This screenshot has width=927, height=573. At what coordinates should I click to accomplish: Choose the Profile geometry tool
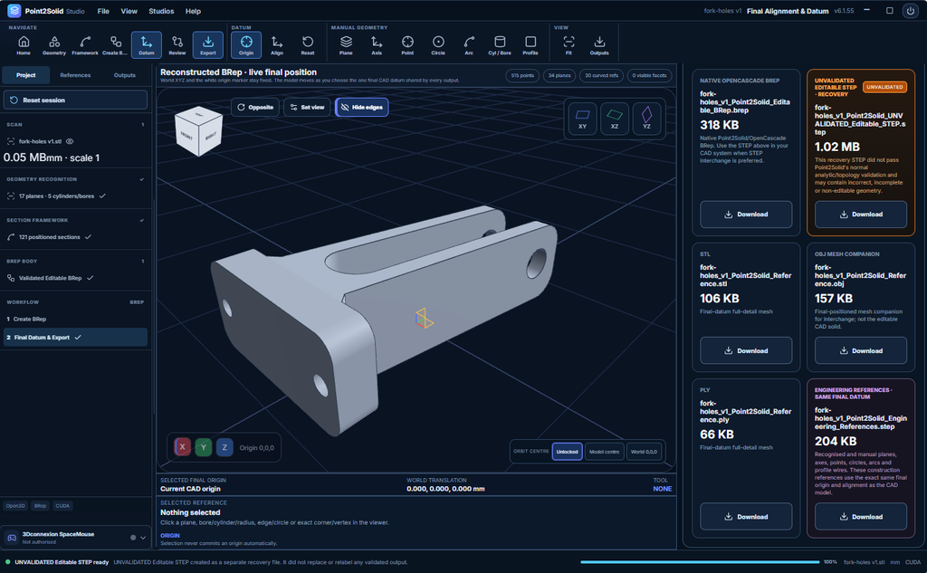[530, 45]
